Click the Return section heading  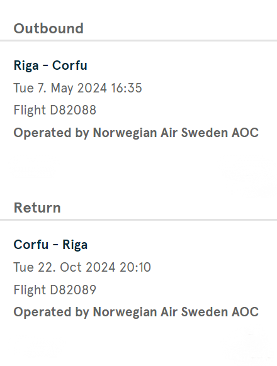click(37, 208)
